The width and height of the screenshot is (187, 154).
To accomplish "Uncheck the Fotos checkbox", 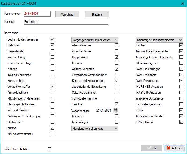I will [x=181, y=110].
